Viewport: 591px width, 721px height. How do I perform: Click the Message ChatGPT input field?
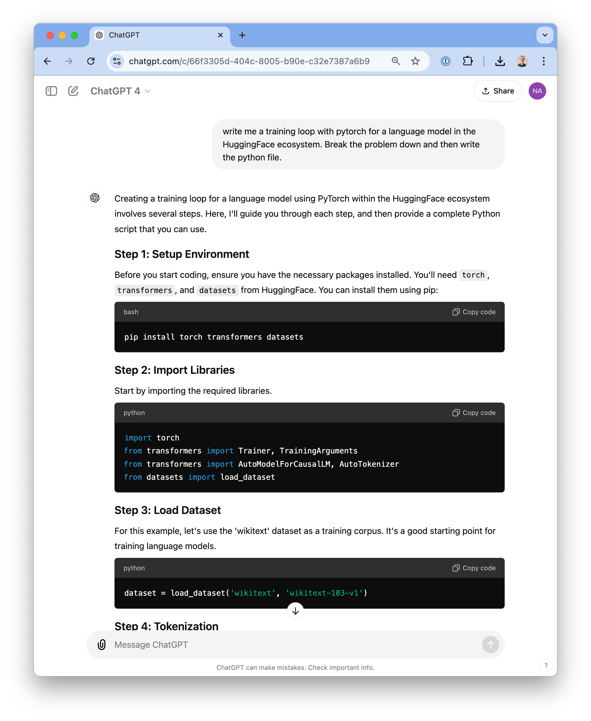tap(238, 644)
